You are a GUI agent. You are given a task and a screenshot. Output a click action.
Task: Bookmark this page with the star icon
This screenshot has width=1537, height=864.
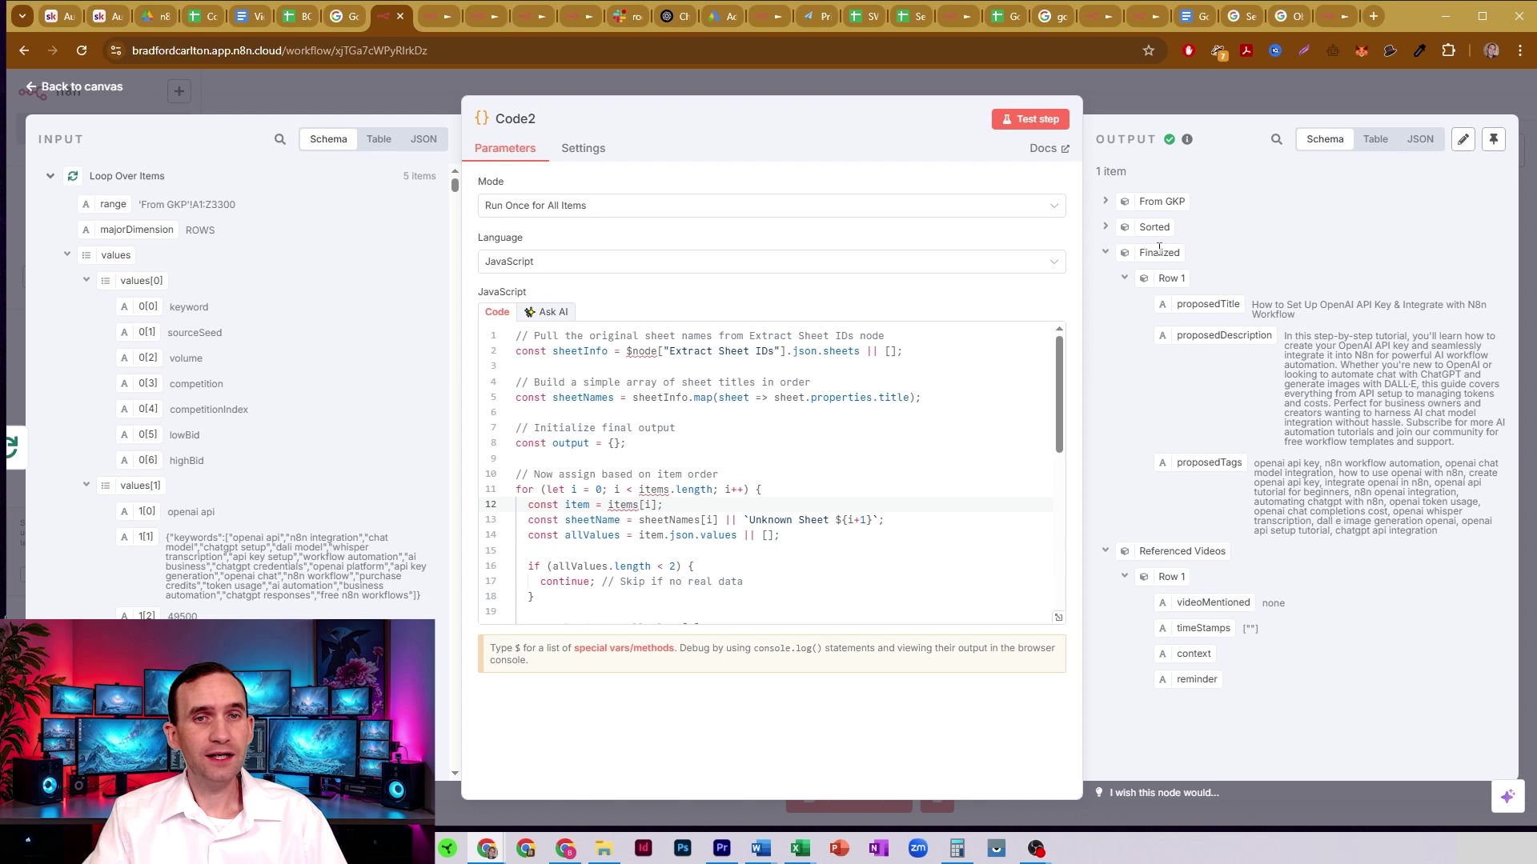(1148, 50)
